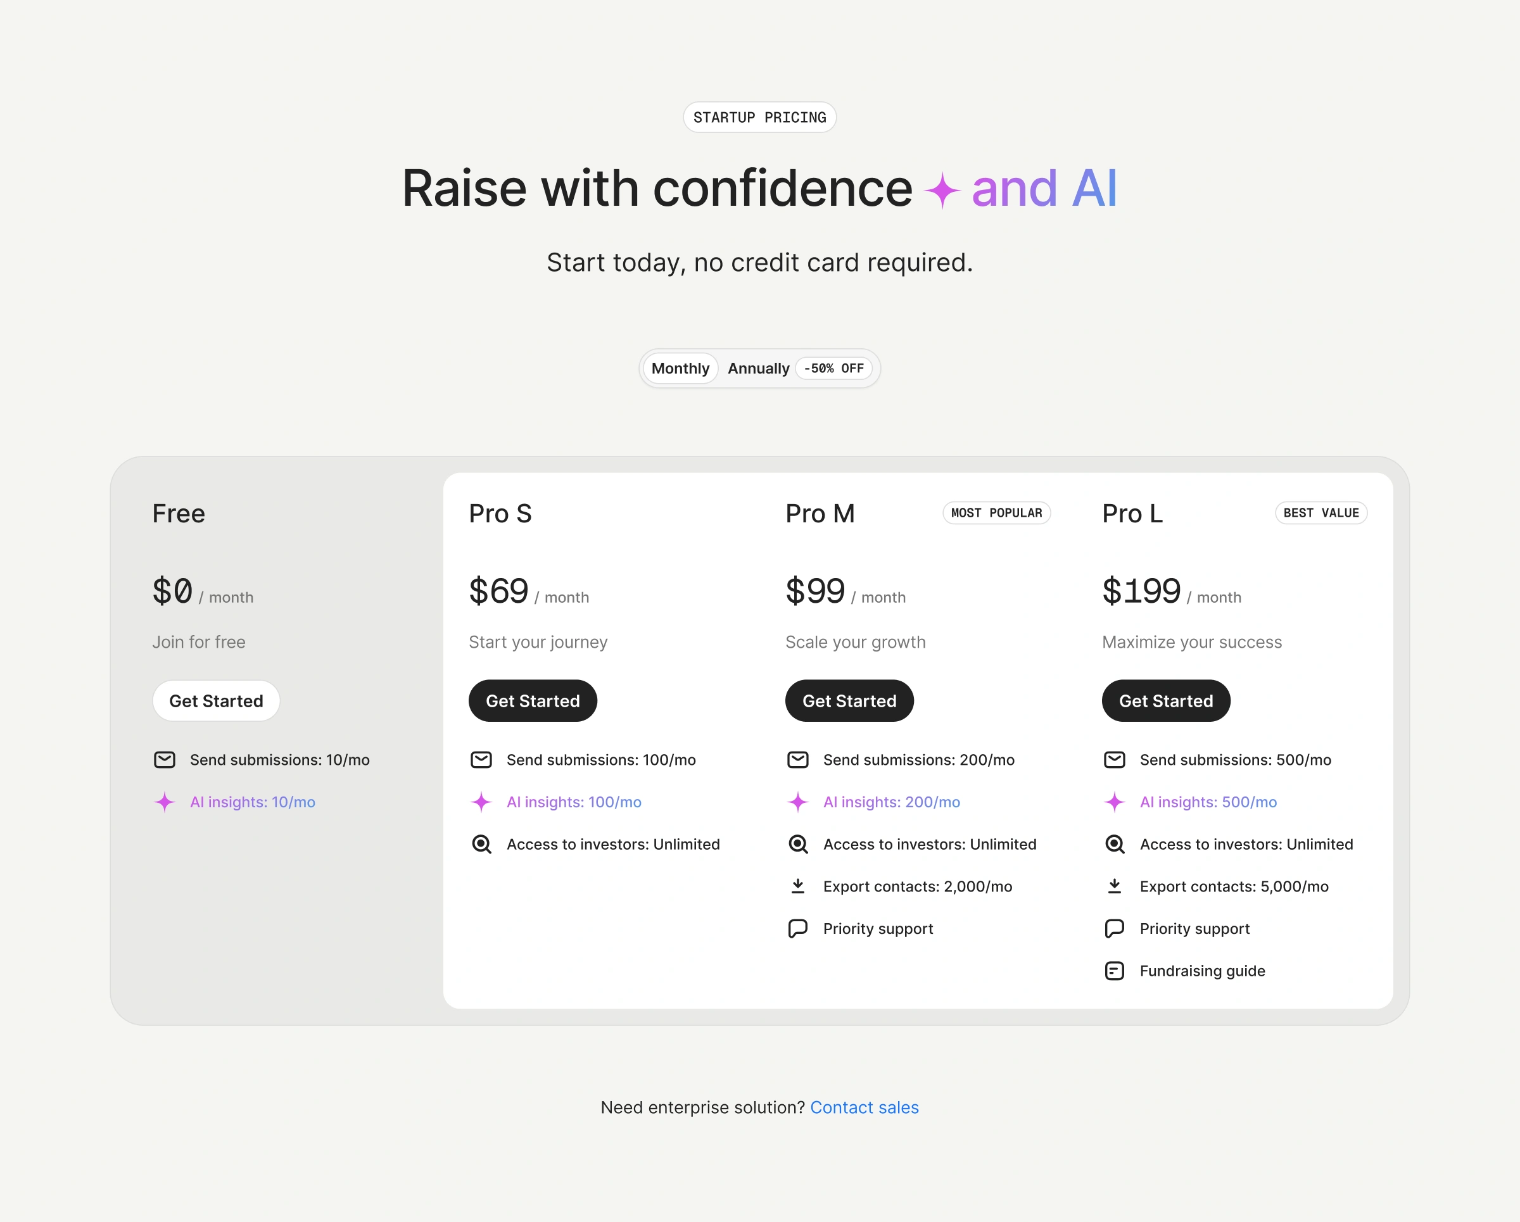The height and width of the screenshot is (1222, 1520).
Task: Click the priority support chat icon in Pro M
Action: 798,929
